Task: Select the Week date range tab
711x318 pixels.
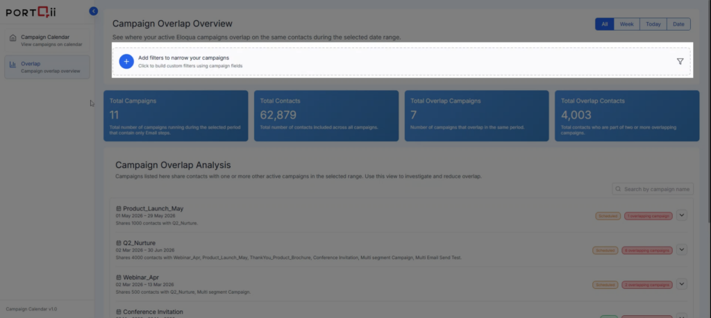Action: click(626, 24)
